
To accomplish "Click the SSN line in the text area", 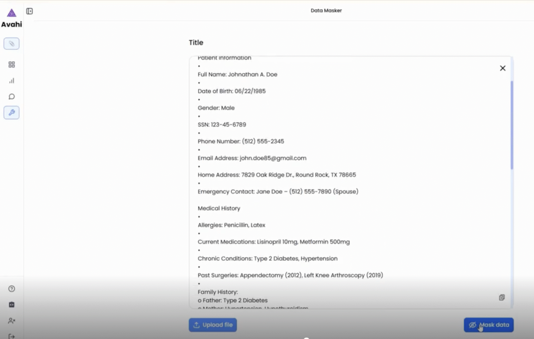I will [222, 124].
